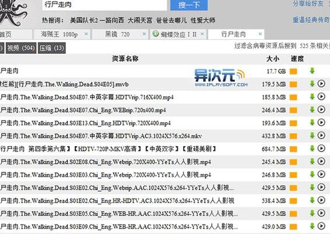Select the S04E07 中英字幕 HDTVrip.716X400.mp4 row

164,97
